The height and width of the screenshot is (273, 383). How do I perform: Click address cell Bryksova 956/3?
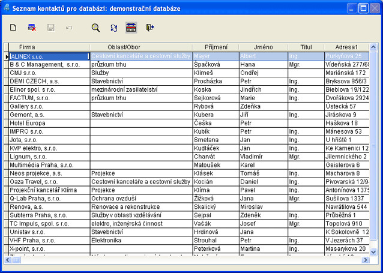point(346,81)
